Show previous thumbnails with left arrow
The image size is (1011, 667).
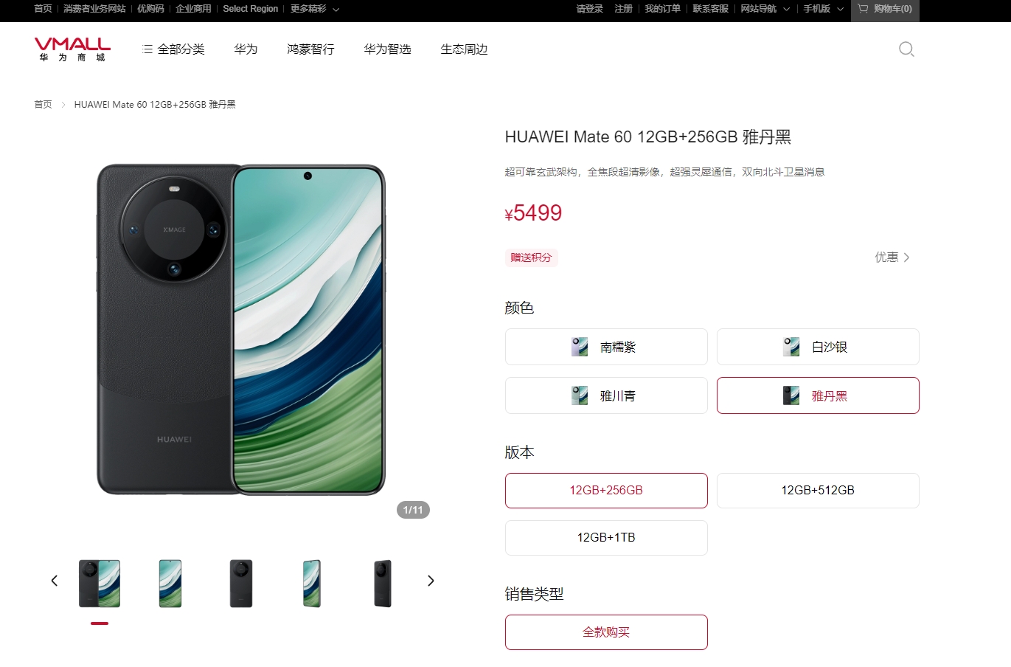click(x=54, y=581)
